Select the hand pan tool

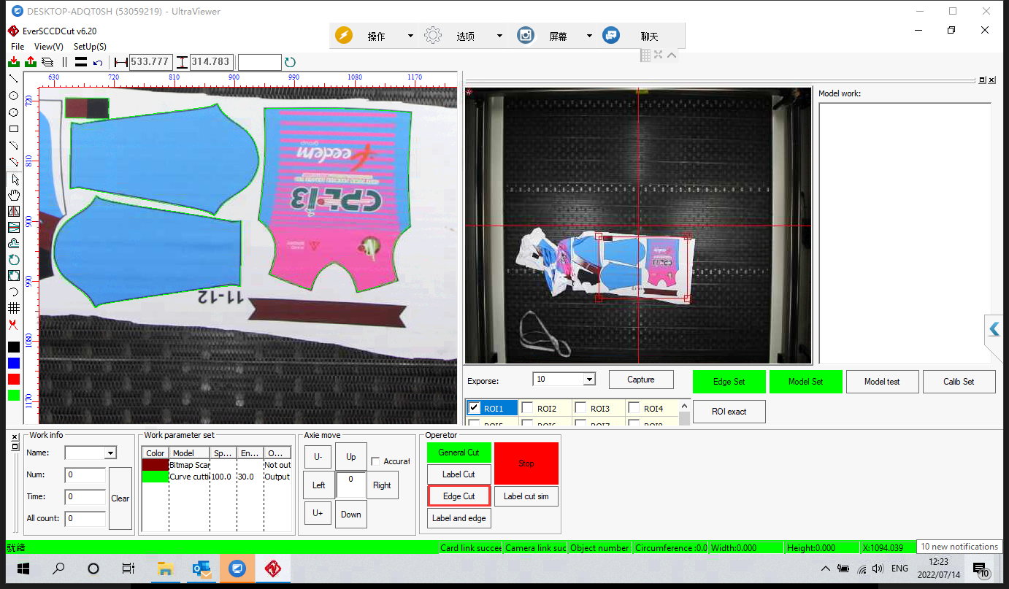[x=13, y=195]
